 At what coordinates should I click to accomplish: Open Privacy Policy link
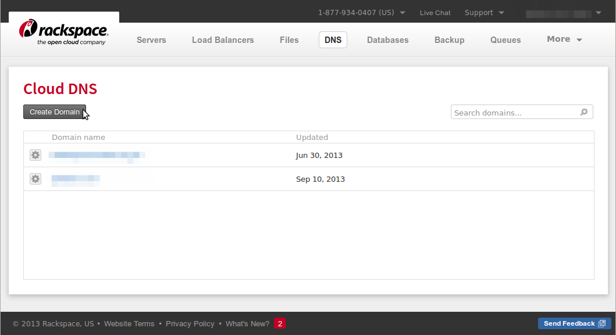coord(190,323)
